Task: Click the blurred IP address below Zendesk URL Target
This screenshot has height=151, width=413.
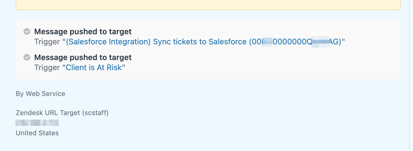Action: [37, 123]
